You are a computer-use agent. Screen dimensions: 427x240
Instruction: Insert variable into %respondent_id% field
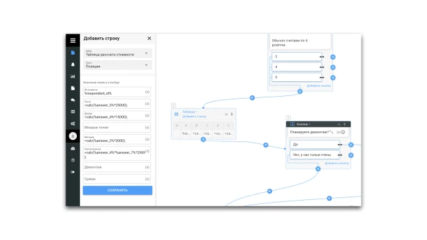pyautogui.click(x=147, y=92)
